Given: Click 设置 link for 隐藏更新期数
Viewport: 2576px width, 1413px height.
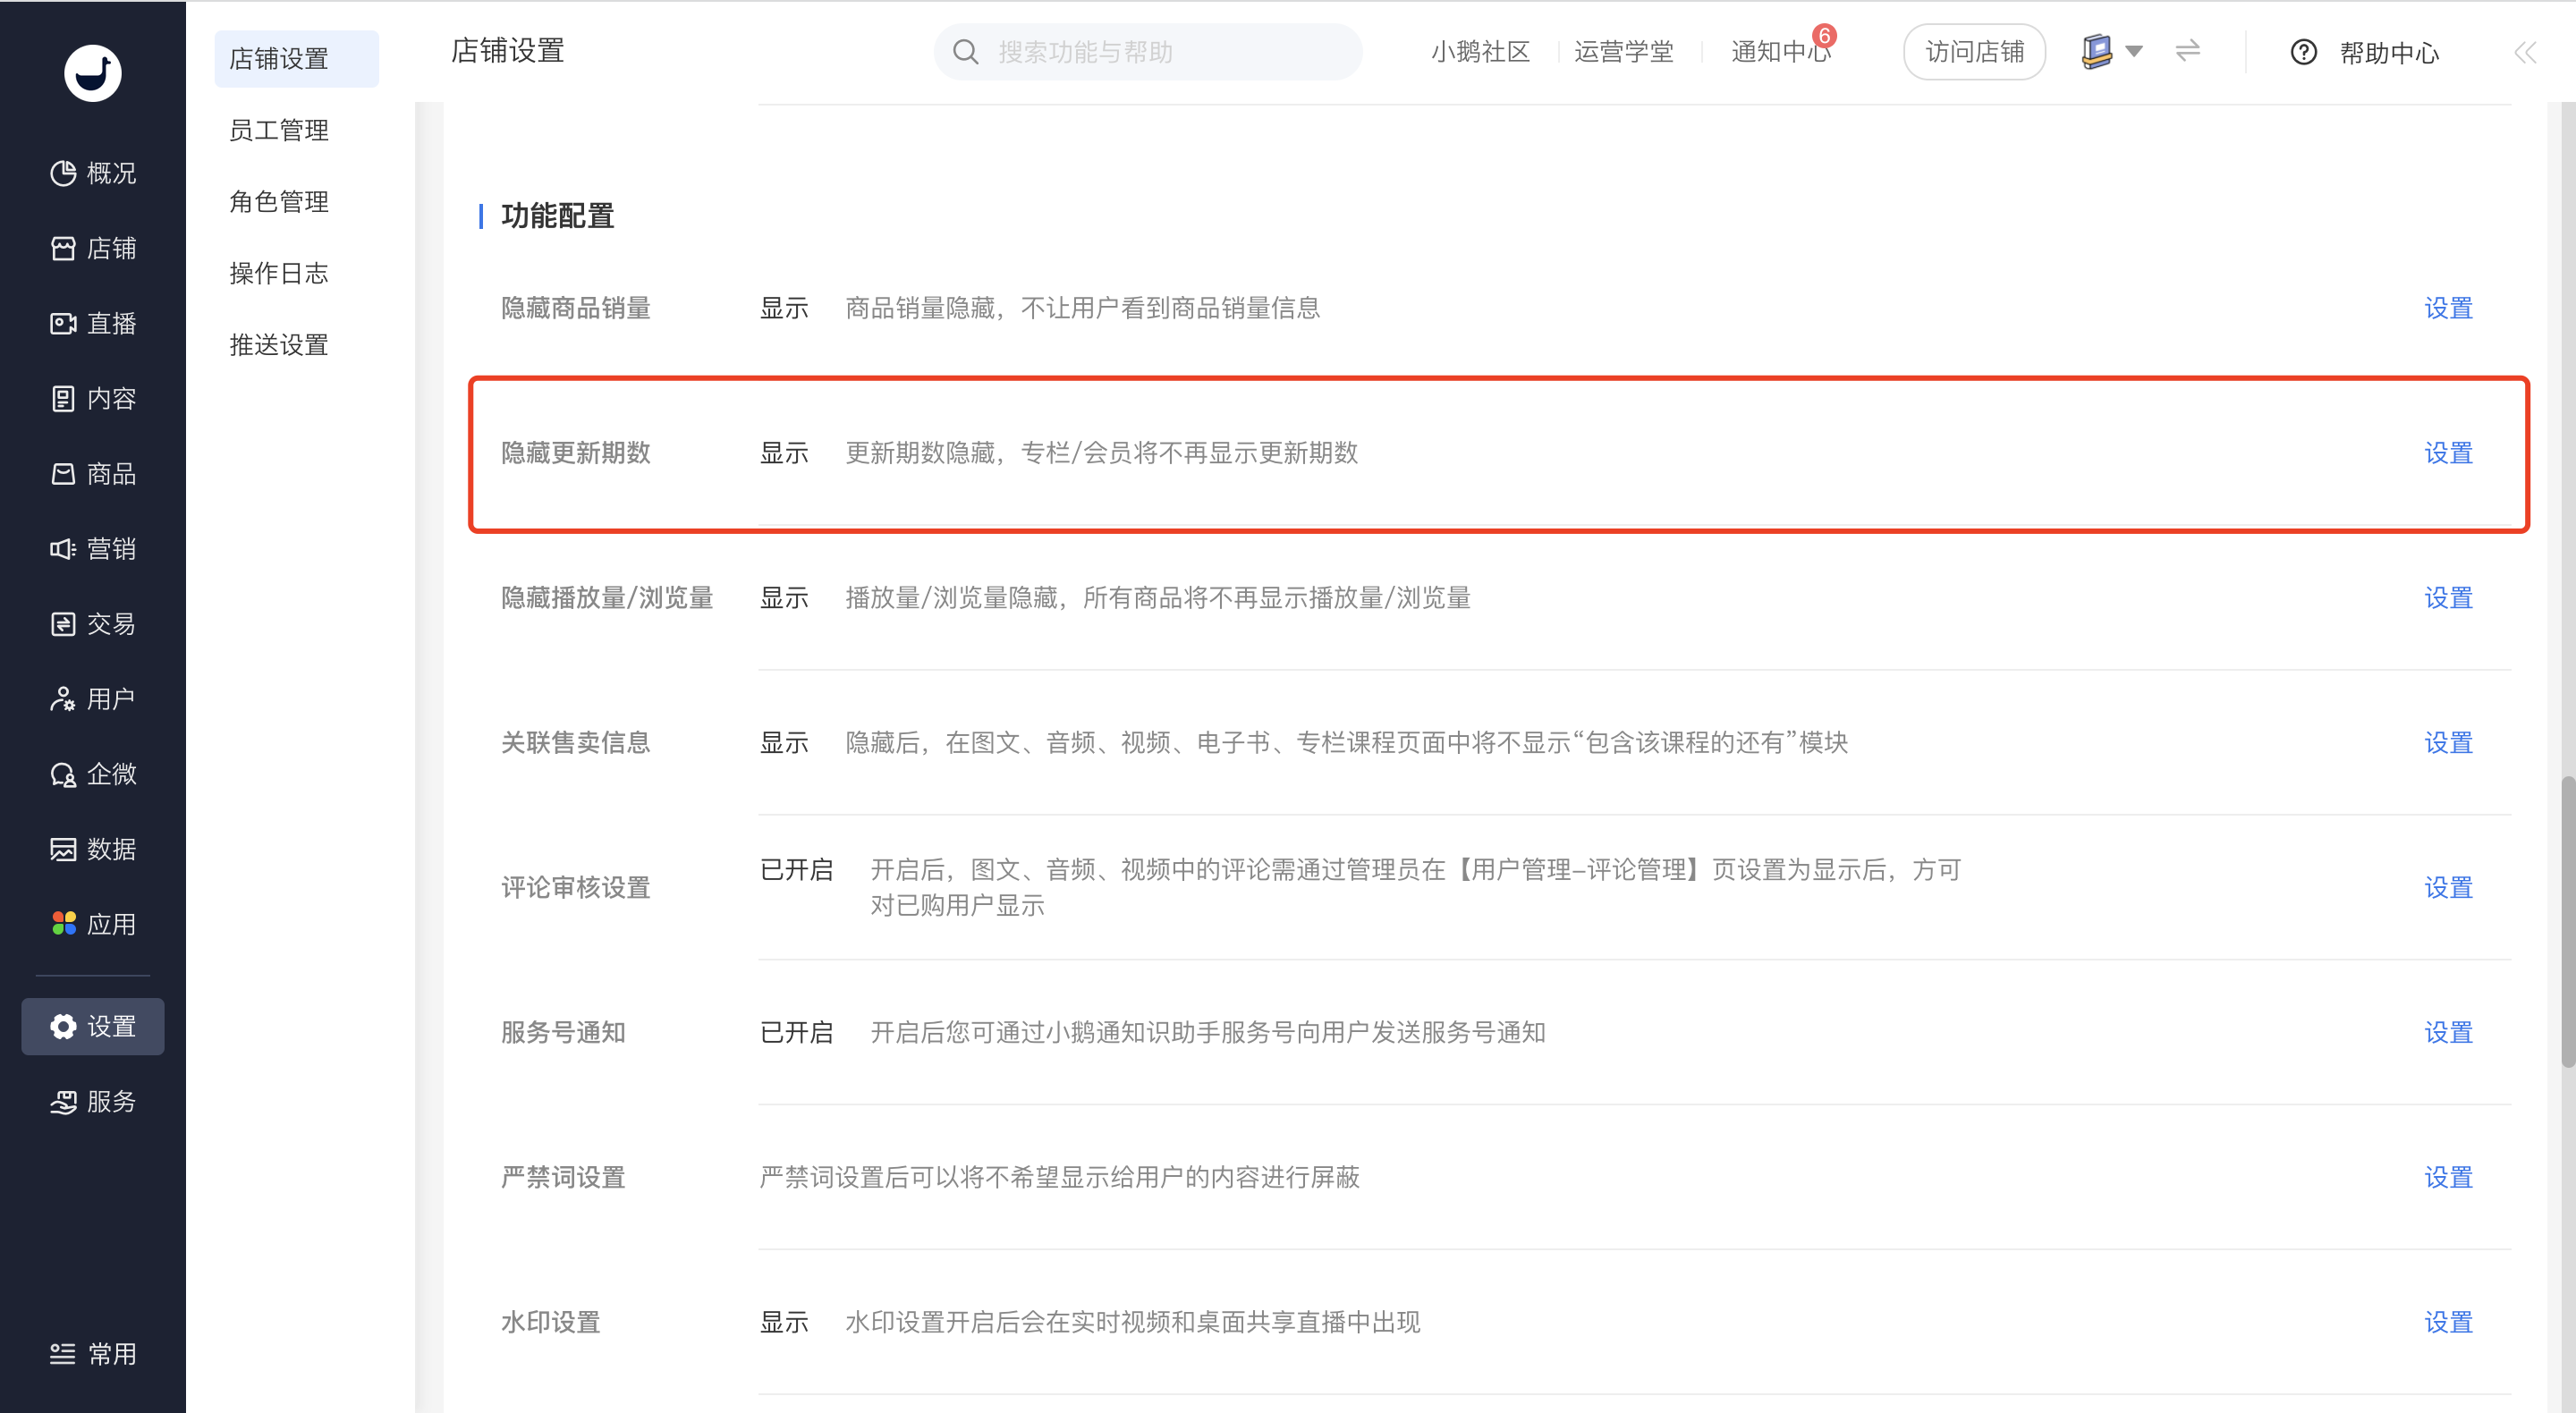Looking at the screenshot, I should (x=2447, y=452).
